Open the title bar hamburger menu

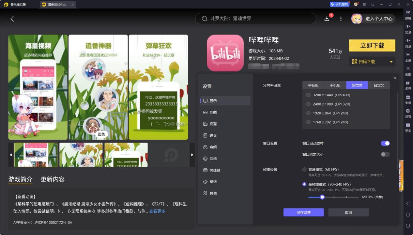click(x=364, y=4)
